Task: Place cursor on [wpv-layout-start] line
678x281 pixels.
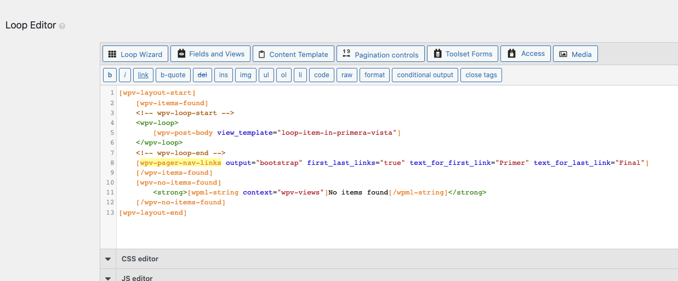Action: pyautogui.click(x=157, y=93)
